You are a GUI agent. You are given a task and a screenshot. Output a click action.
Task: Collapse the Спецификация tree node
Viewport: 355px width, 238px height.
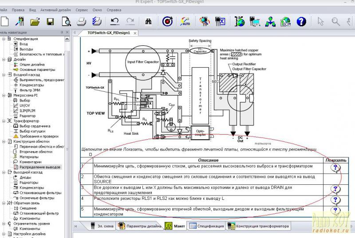coord(4,39)
